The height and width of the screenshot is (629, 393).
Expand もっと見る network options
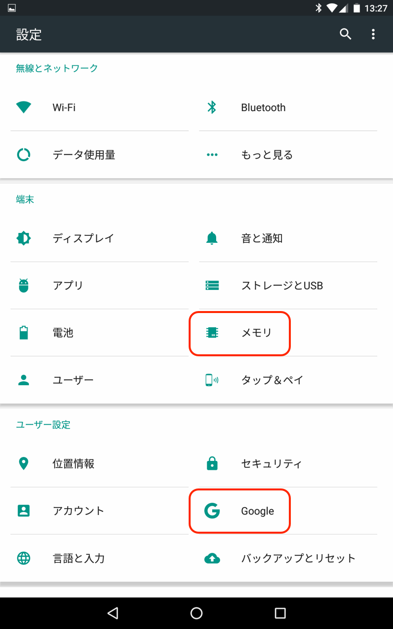(x=267, y=155)
